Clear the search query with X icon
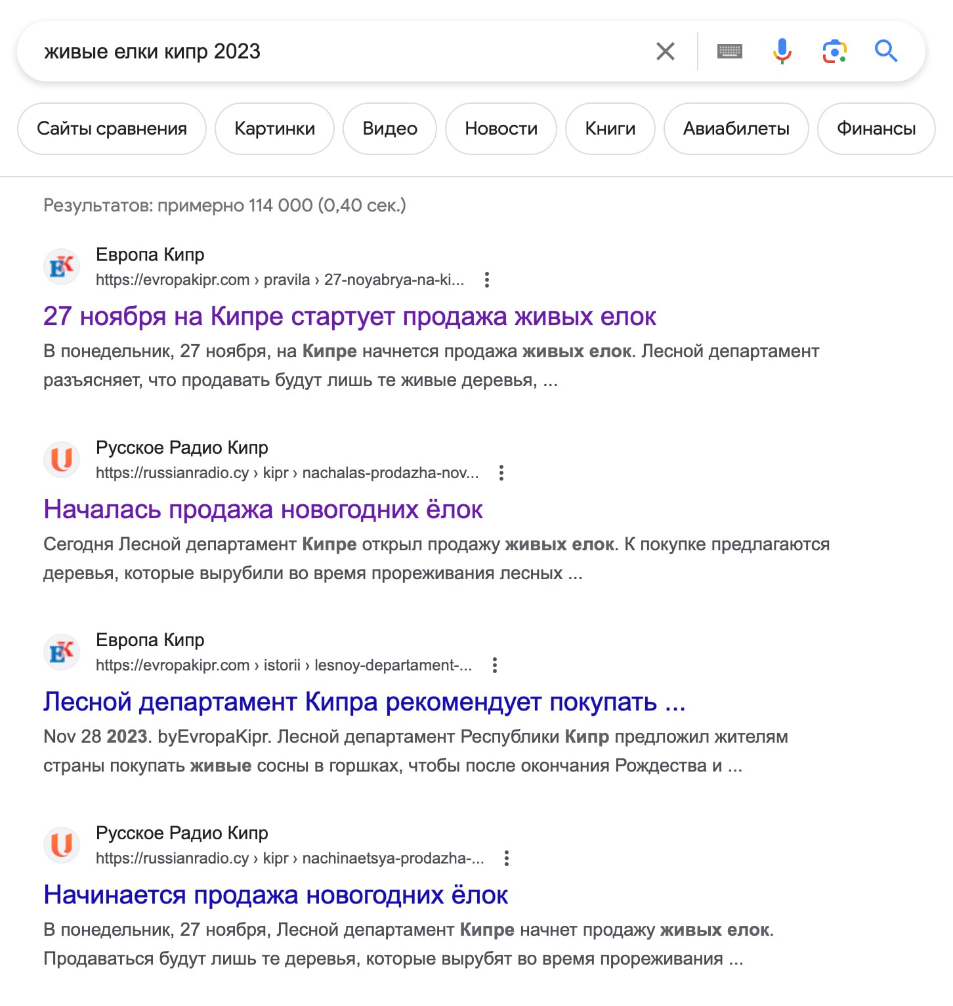Image resolution: width=953 pixels, height=1006 pixels. click(x=665, y=51)
